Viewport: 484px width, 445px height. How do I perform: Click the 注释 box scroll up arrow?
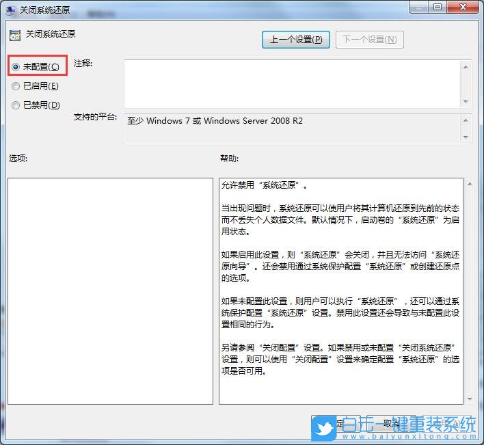pyautogui.click(x=466, y=67)
